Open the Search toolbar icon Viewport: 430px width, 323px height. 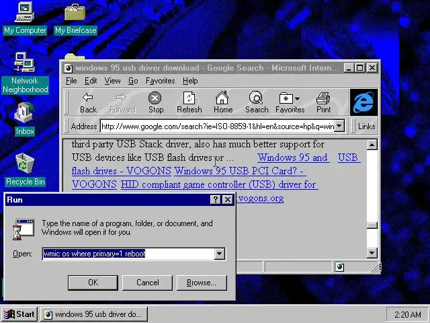pos(257,102)
